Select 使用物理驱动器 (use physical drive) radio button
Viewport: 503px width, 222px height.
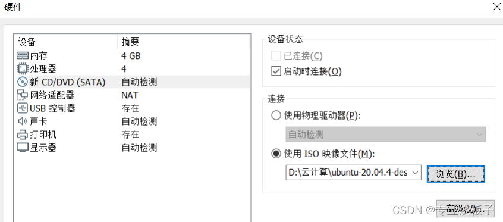click(x=276, y=115)
